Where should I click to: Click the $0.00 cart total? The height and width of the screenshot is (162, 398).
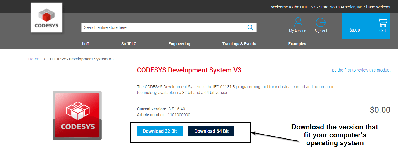[x=354, y=30]
